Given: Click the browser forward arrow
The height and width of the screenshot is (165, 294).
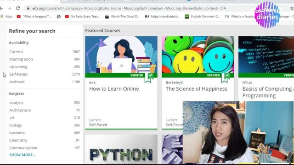Looking at the screenshot, I should 10,8.
